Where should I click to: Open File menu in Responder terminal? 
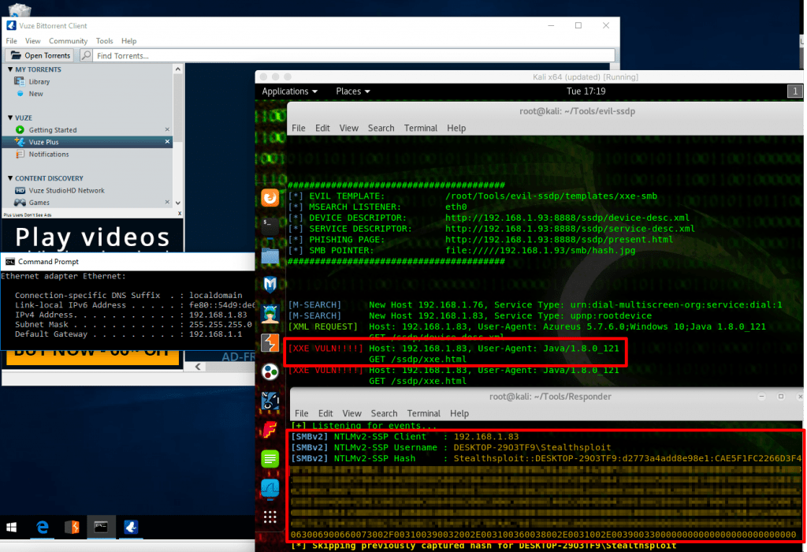(302, 413)
